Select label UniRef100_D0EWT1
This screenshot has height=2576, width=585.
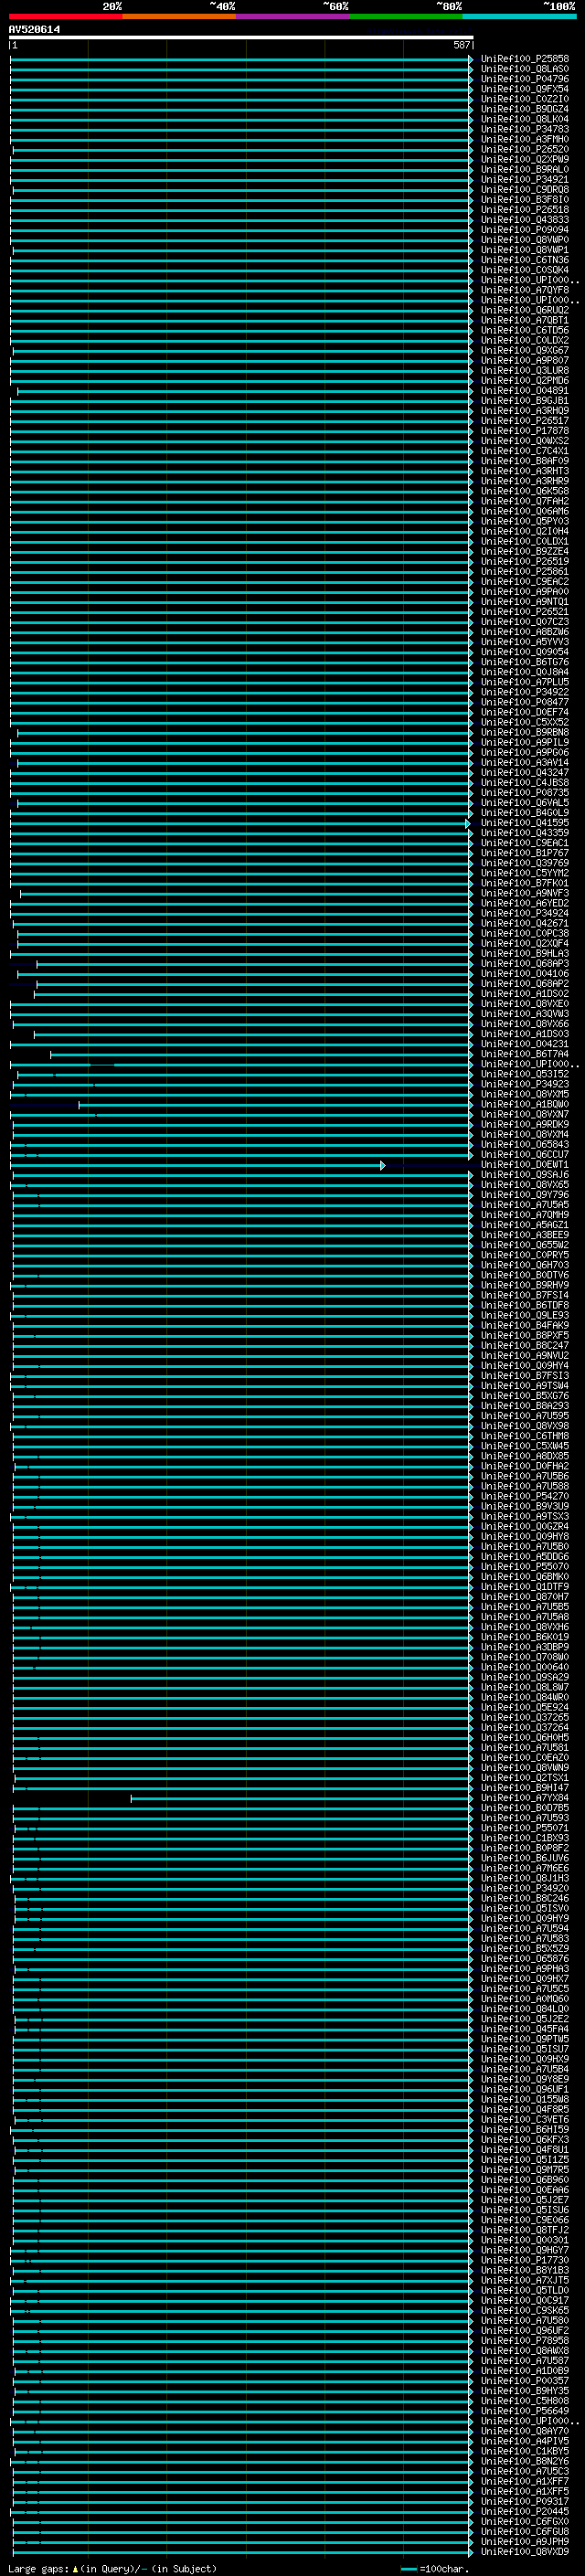525,1165
